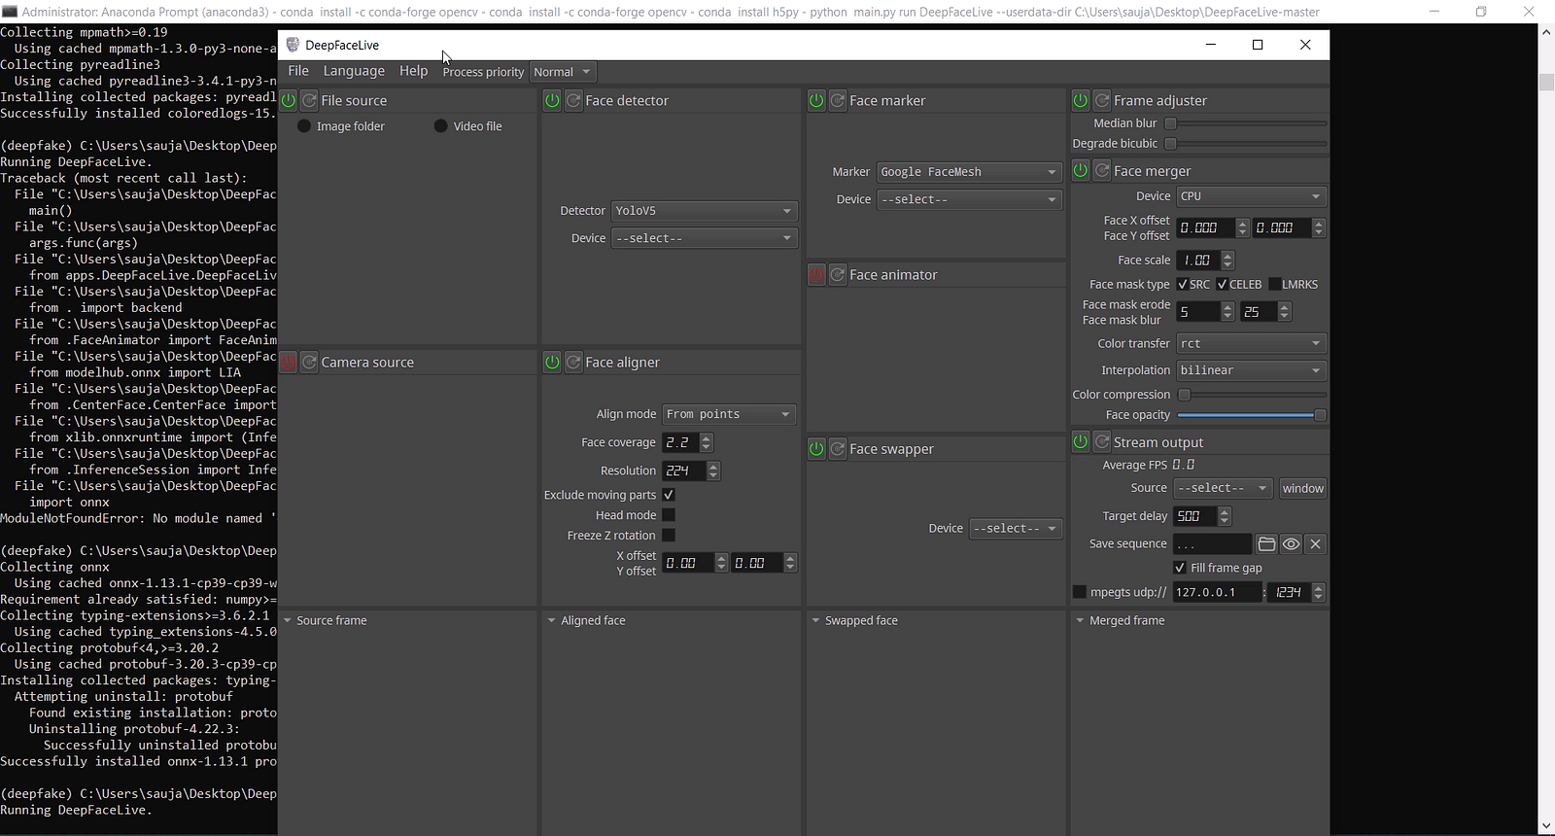1555x836 pixels.
Task: Reset Face merger settings icon
Action: click(1102, 170)
